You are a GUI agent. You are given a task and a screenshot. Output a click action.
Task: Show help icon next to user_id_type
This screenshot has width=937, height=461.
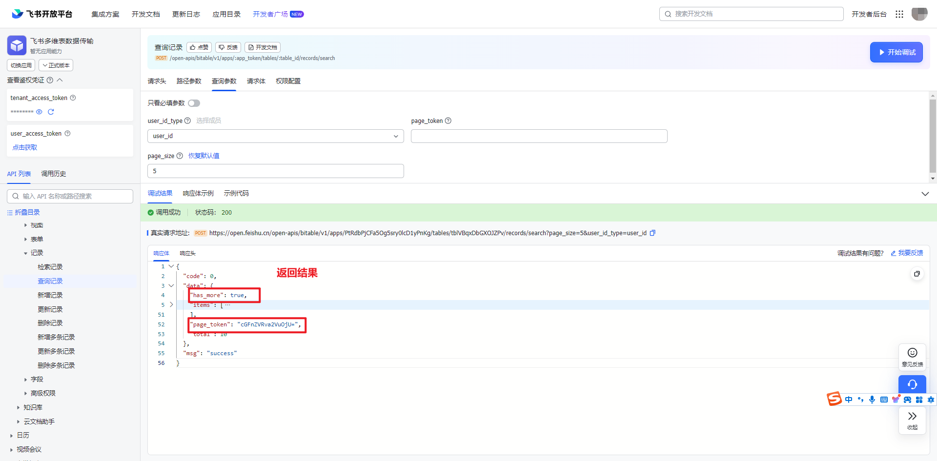point(187,120)
